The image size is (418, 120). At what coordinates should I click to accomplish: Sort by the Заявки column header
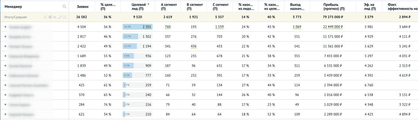pos(82,6)
